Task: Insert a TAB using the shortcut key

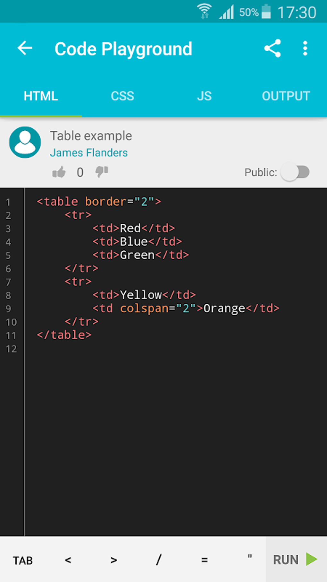Action: (x=22, y=560)
